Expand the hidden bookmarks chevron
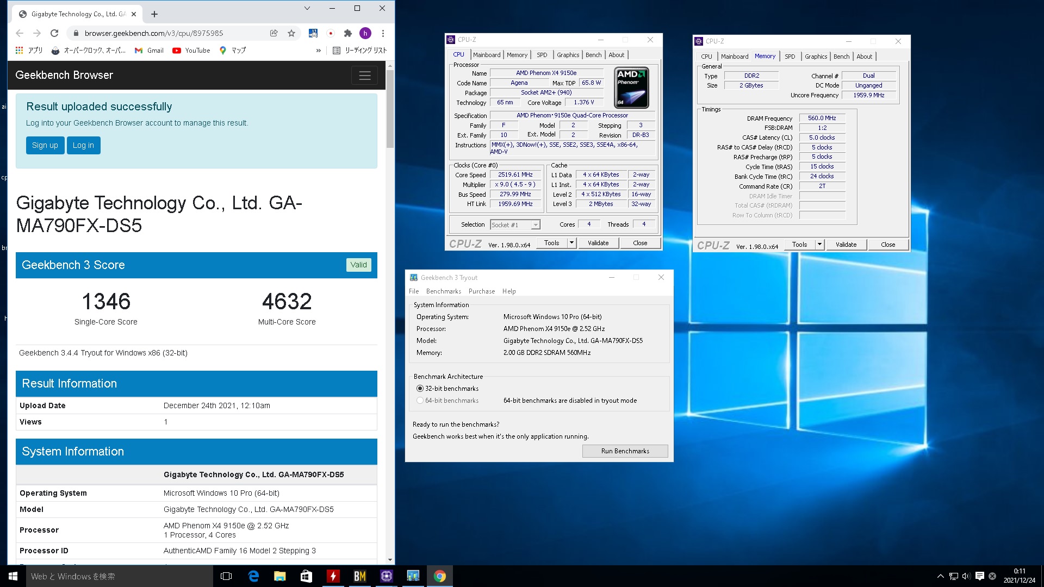1044x587 pixels. (319, 50)
